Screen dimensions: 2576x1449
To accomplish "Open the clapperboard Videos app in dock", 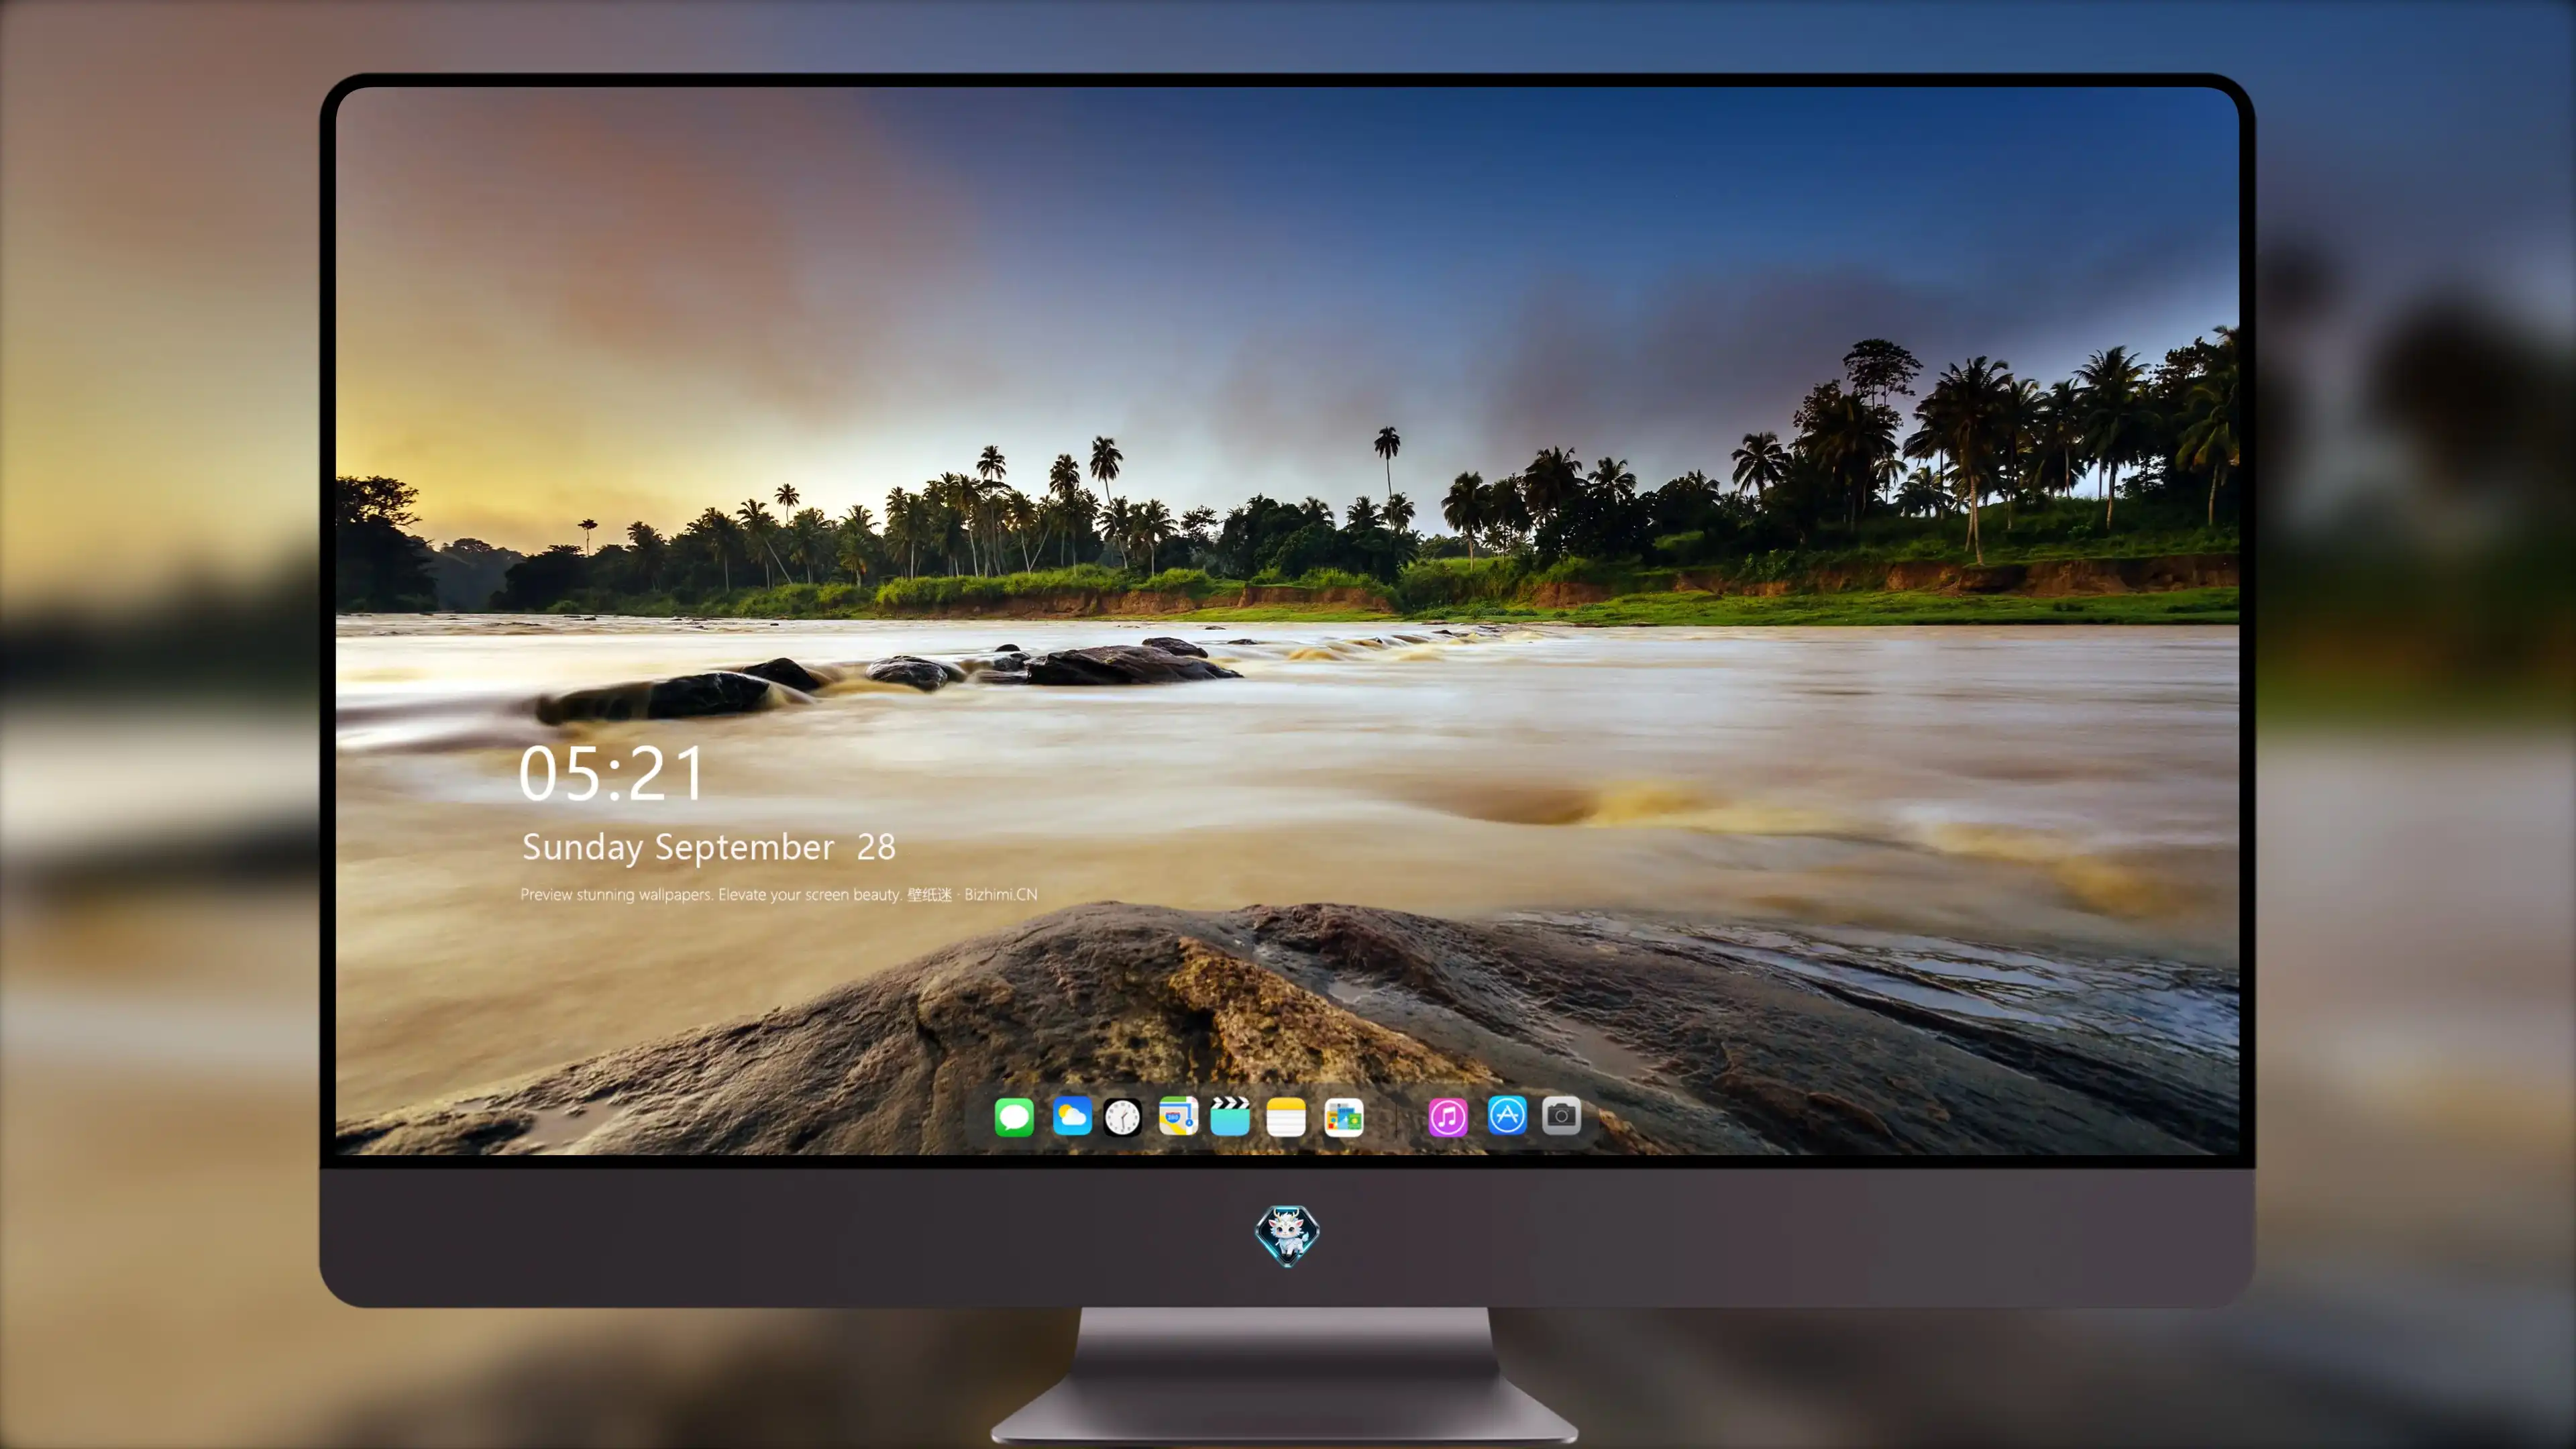I will (x=1230, y=1116).
